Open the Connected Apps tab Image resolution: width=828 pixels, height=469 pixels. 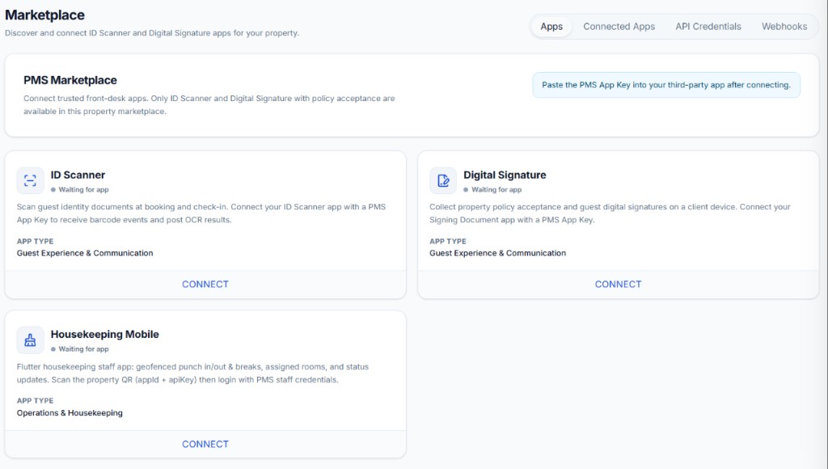click(619, 27)
